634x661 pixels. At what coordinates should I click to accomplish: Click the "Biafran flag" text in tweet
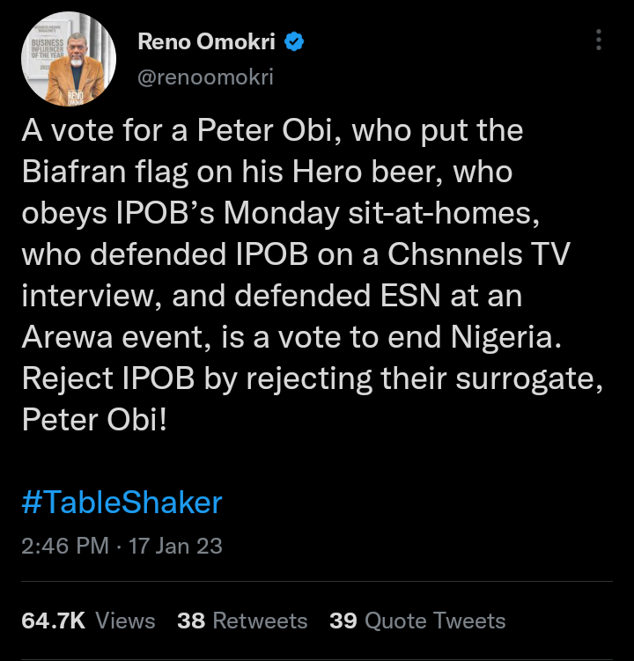(110, 172)
